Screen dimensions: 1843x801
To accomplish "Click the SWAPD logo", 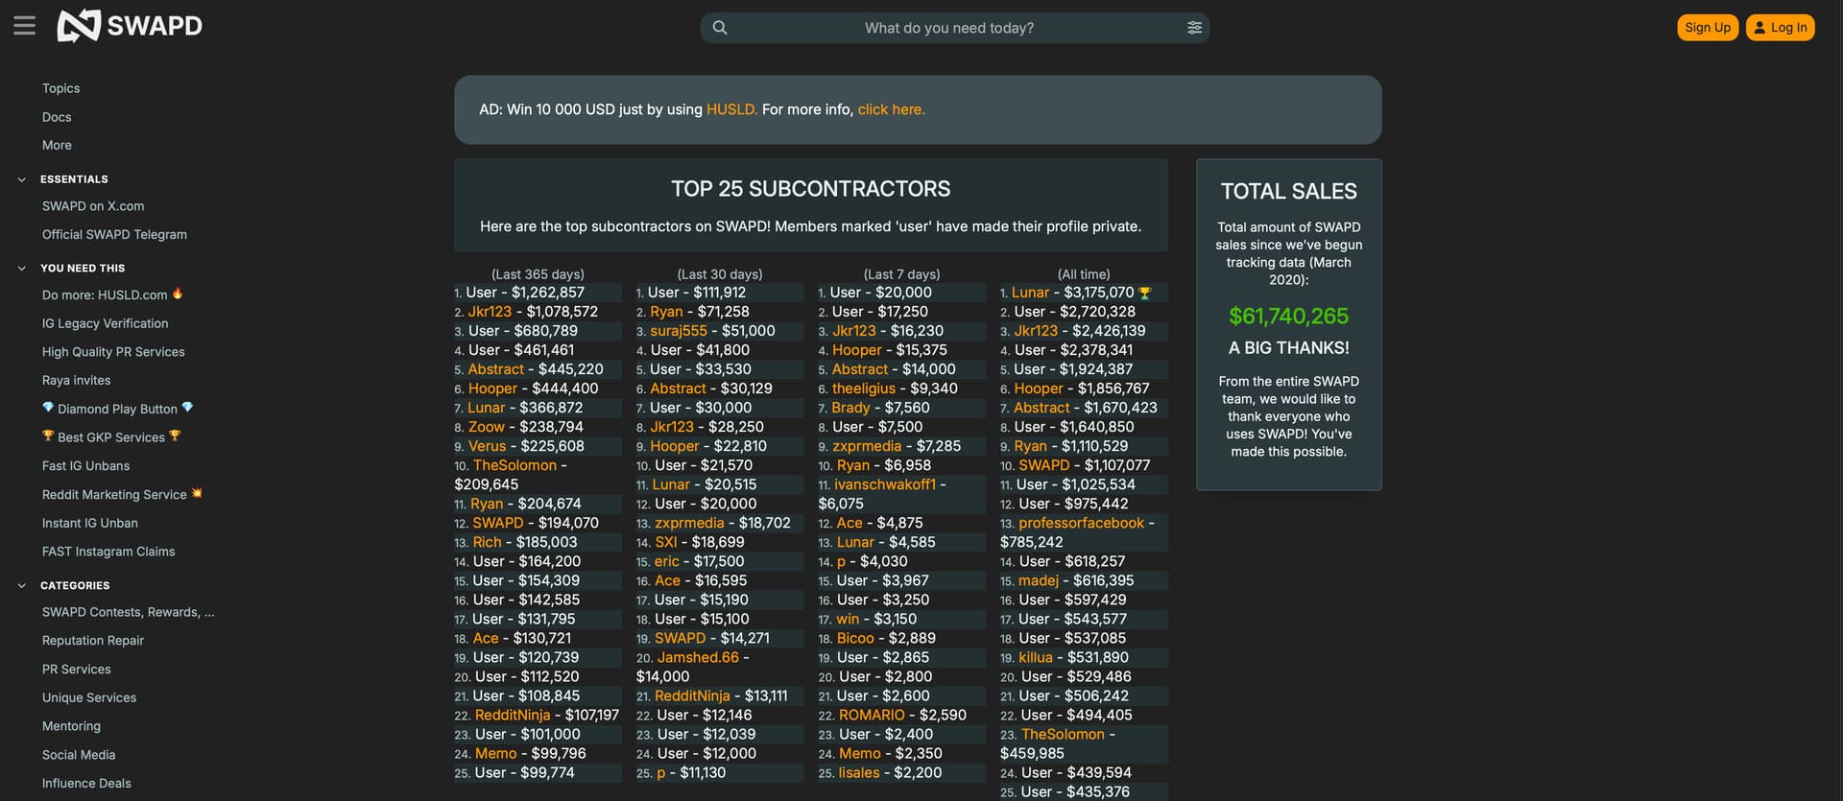I will pos(130,26).
